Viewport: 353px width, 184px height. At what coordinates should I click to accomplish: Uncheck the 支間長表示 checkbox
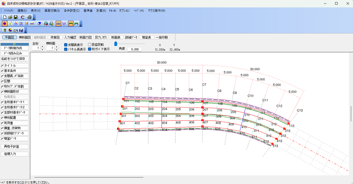pyautogui.click(x=66, y=45)
